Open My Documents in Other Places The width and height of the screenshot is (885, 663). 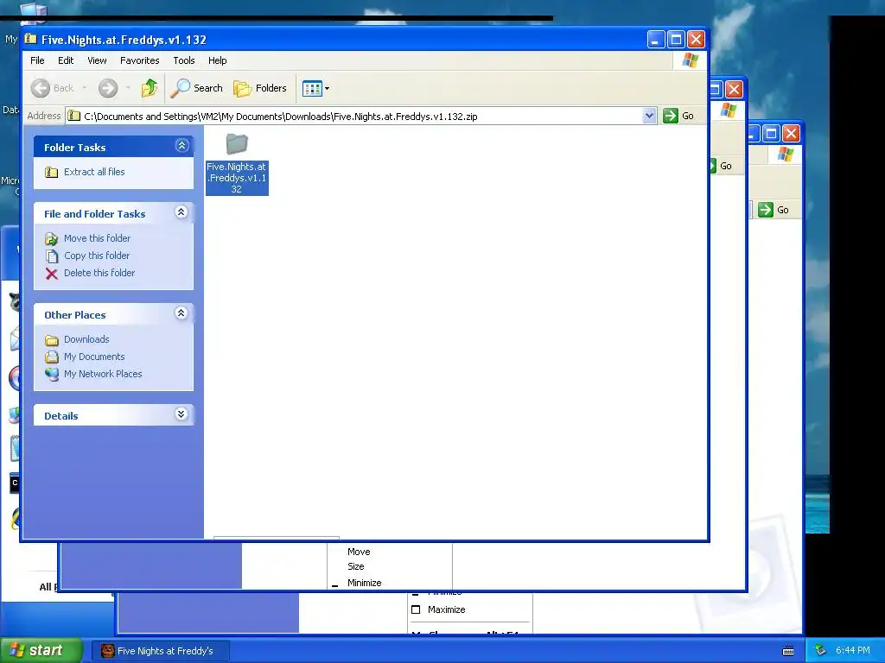(94, 357)
